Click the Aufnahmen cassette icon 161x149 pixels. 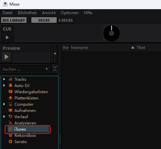(10, 110)
